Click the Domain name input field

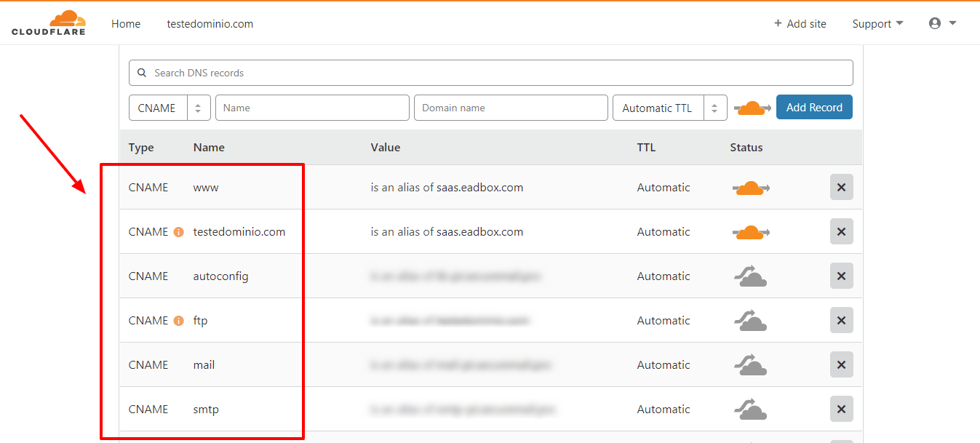[x=511, y=108]
